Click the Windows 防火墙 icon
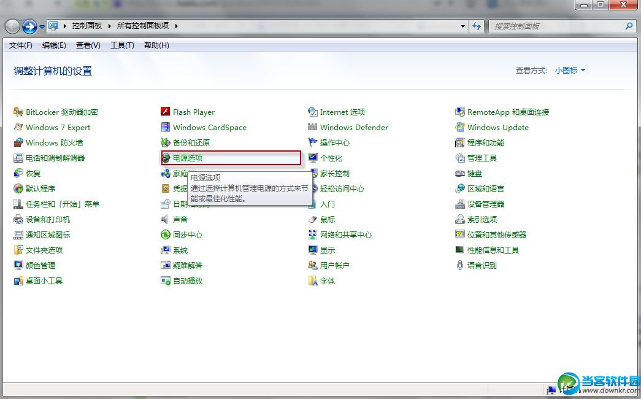The image size is (641, 399). (x=18, y=142)
